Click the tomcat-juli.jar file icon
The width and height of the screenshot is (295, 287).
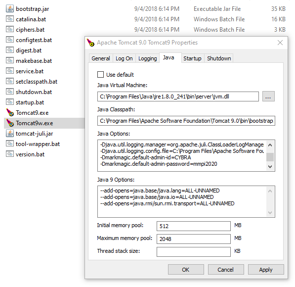10,133
